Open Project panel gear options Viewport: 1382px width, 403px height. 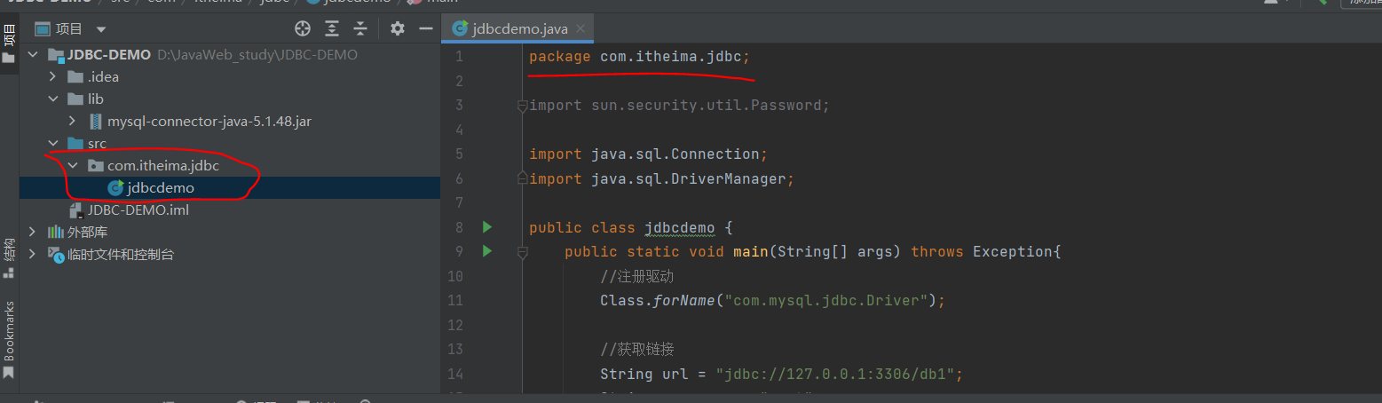click(398, 29)
